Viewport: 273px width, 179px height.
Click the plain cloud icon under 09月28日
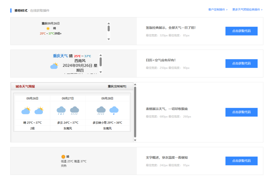pos(114,110)
